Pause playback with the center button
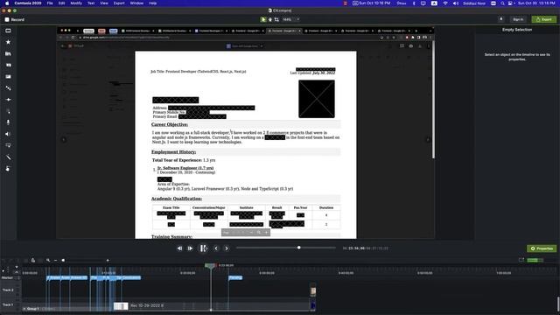The width and height of the screenshot is (560, 315). (x=203, y=248)
